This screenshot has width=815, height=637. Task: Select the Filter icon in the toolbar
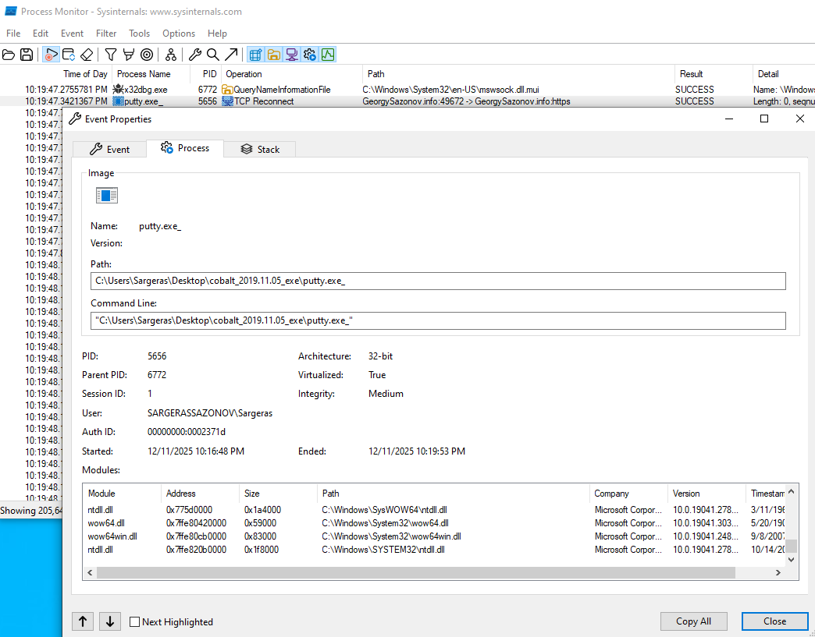[x=109, y=54]
